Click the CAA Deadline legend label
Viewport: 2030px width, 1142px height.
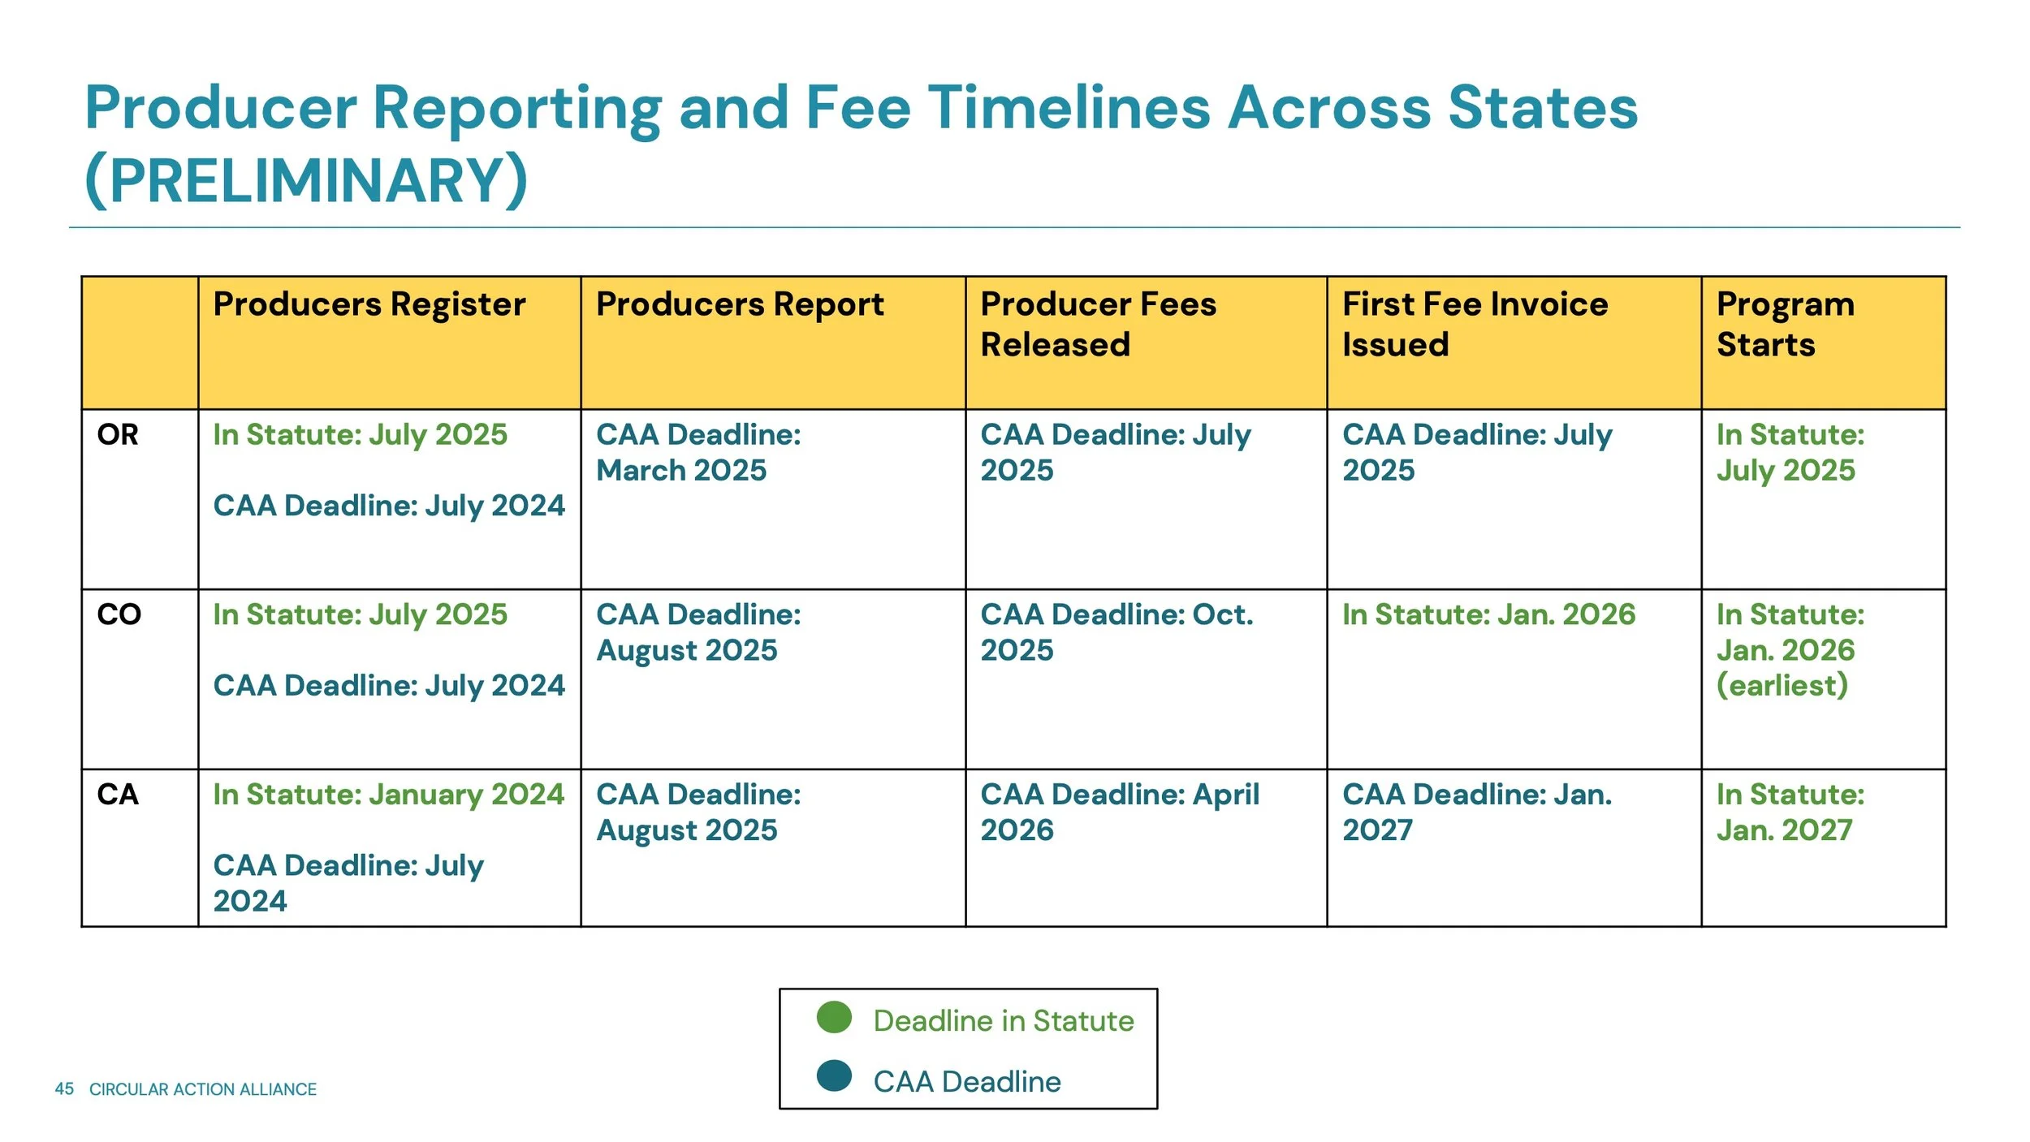(967, 1081)
